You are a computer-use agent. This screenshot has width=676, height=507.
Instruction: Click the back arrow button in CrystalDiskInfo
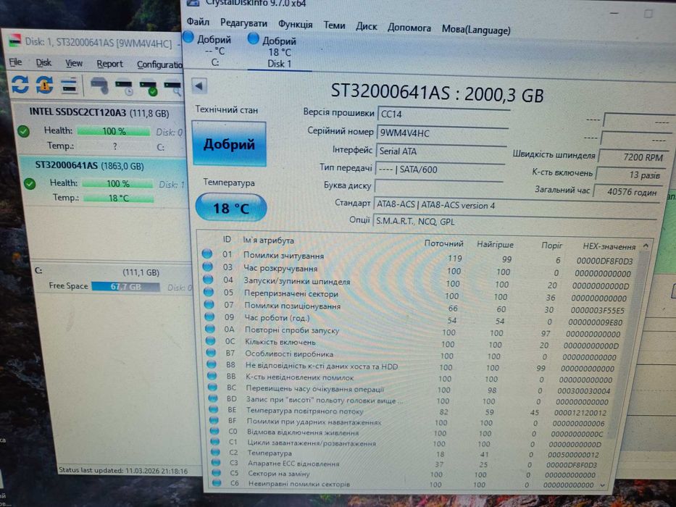[x=199, y=85]
